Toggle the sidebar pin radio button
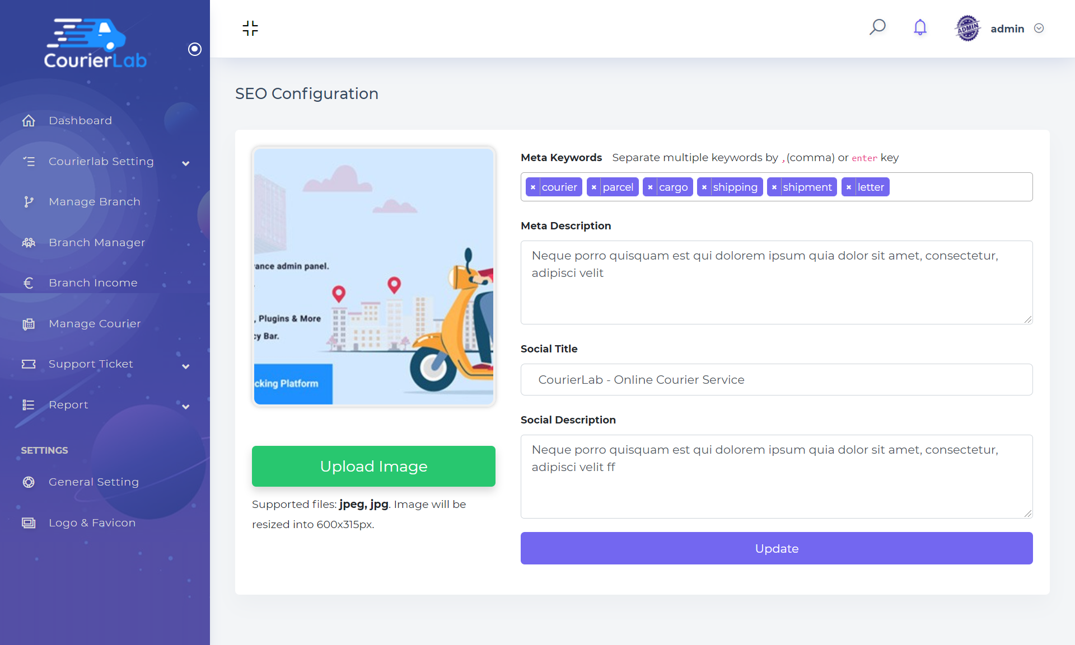 click(x=194, y=49)
